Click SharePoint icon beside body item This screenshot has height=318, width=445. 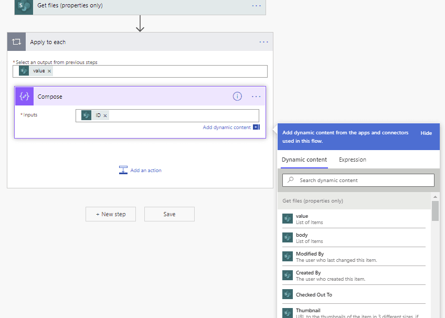coord(288,237)
